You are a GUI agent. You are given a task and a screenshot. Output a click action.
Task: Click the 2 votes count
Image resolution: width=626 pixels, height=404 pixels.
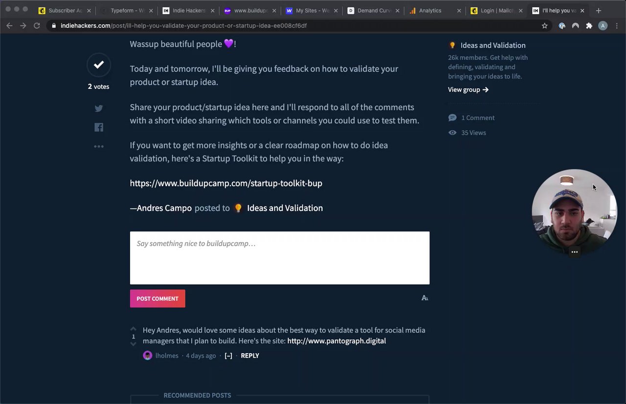click(x=98, y=86)
